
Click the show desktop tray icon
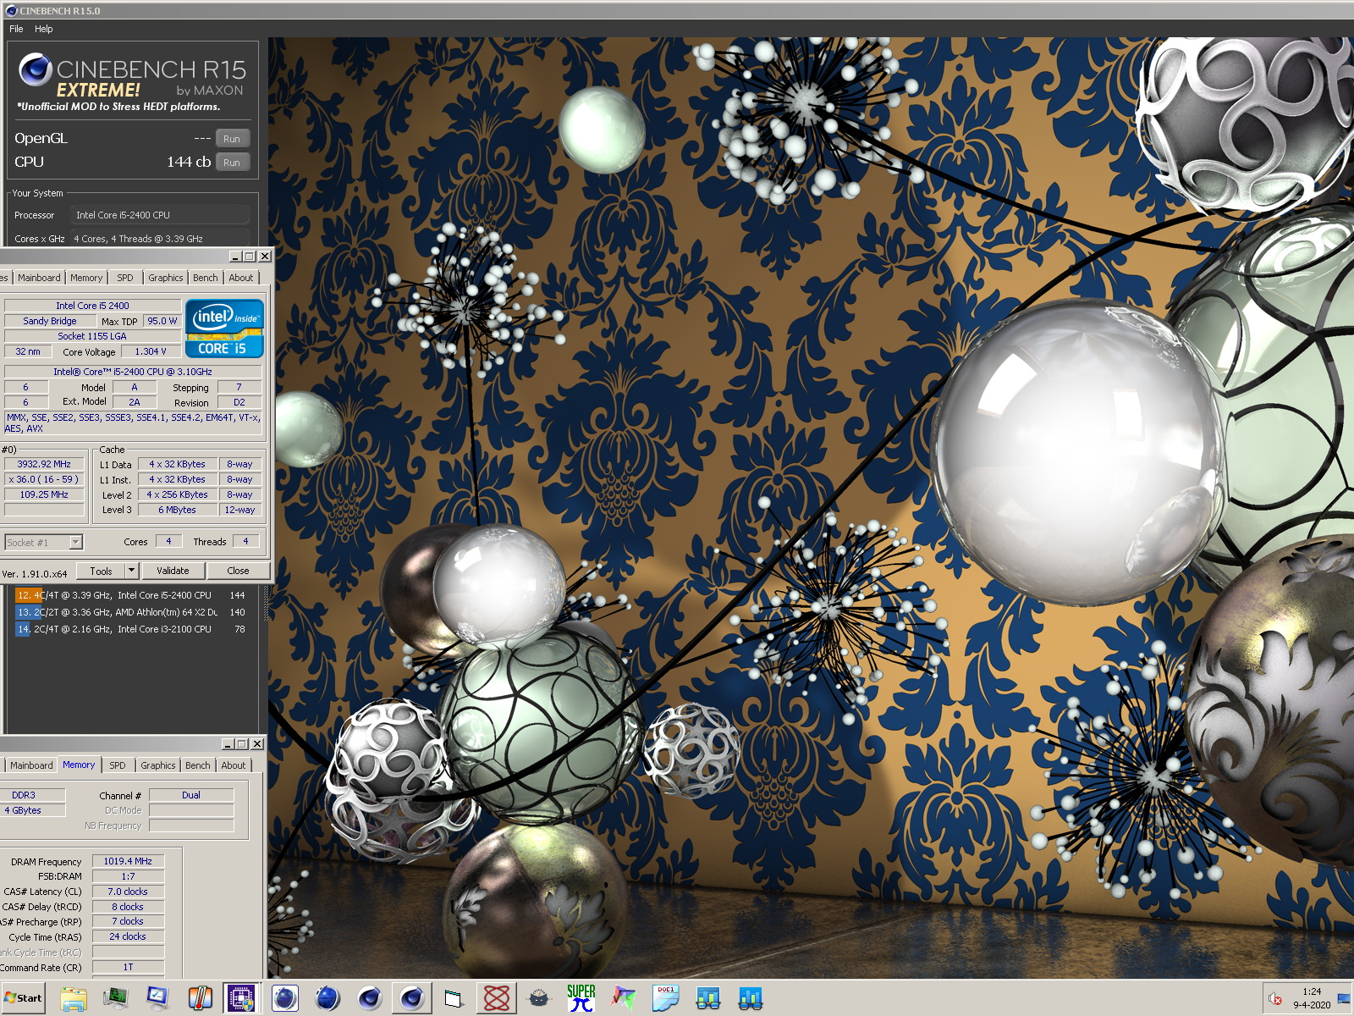click(1344, 999)
